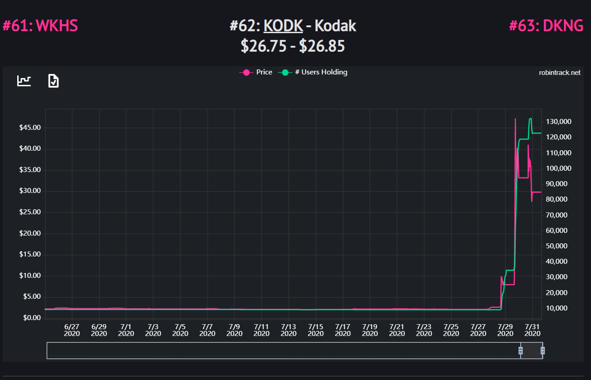591x380 pixels.
Task: Click the $30.00 price axis label
Action: [30, 191]
